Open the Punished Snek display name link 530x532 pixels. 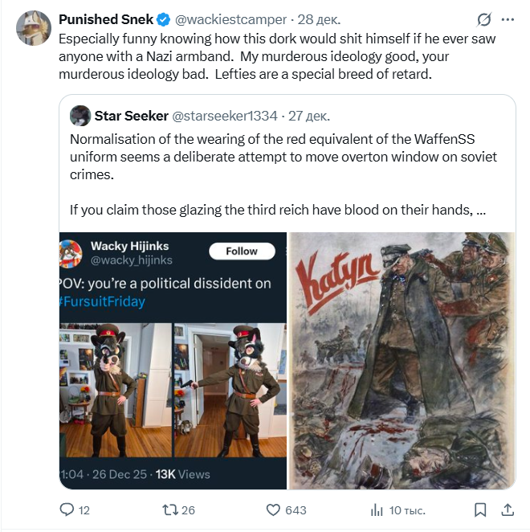click(x=106, y=19)
